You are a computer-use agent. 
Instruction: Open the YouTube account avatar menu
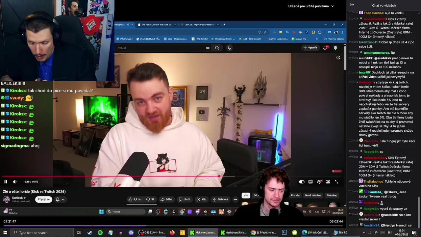pyautogui.click(x=335, y=48)
